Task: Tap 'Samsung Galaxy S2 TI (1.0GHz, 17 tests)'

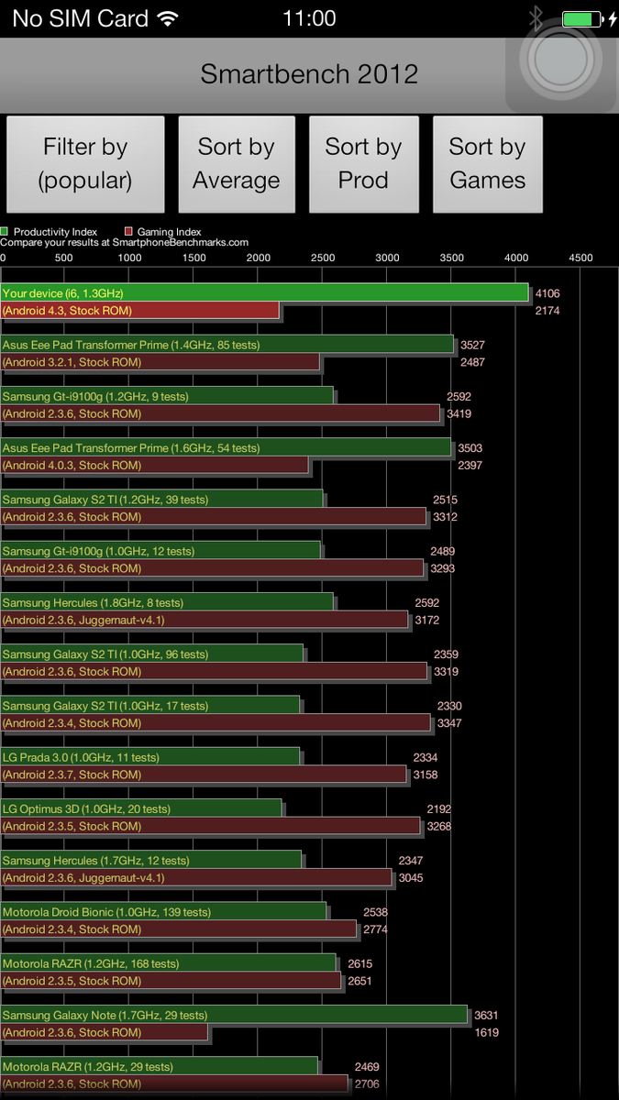Action: click(x=149, y=706)
